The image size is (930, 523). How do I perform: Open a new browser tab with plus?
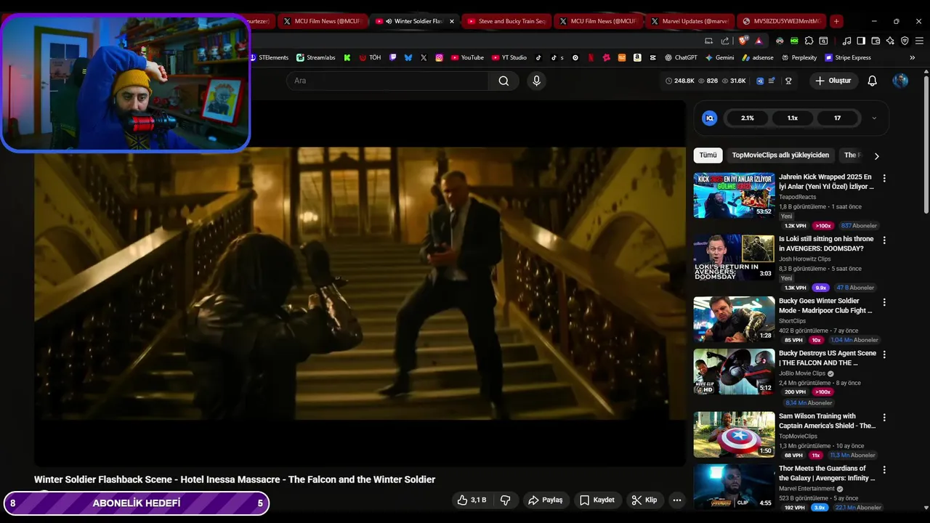836,21
